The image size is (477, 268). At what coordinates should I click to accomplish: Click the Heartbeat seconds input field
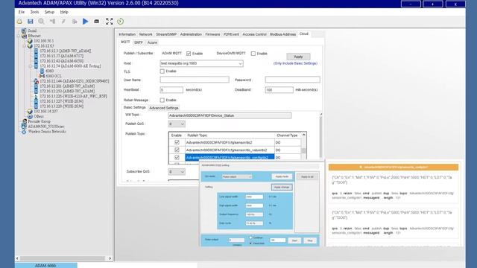[x=171, y=90]
